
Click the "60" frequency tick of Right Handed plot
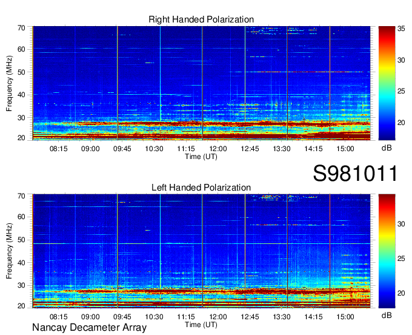point(21,50)
